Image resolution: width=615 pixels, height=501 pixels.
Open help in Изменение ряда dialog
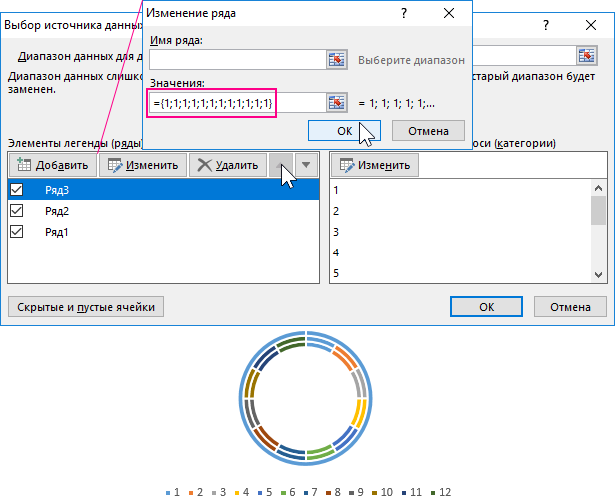[404, 12]
